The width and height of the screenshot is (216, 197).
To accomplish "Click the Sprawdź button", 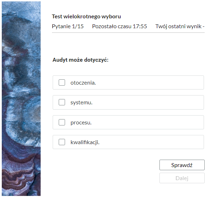I will pyautogui.click(x=182, y=165).
